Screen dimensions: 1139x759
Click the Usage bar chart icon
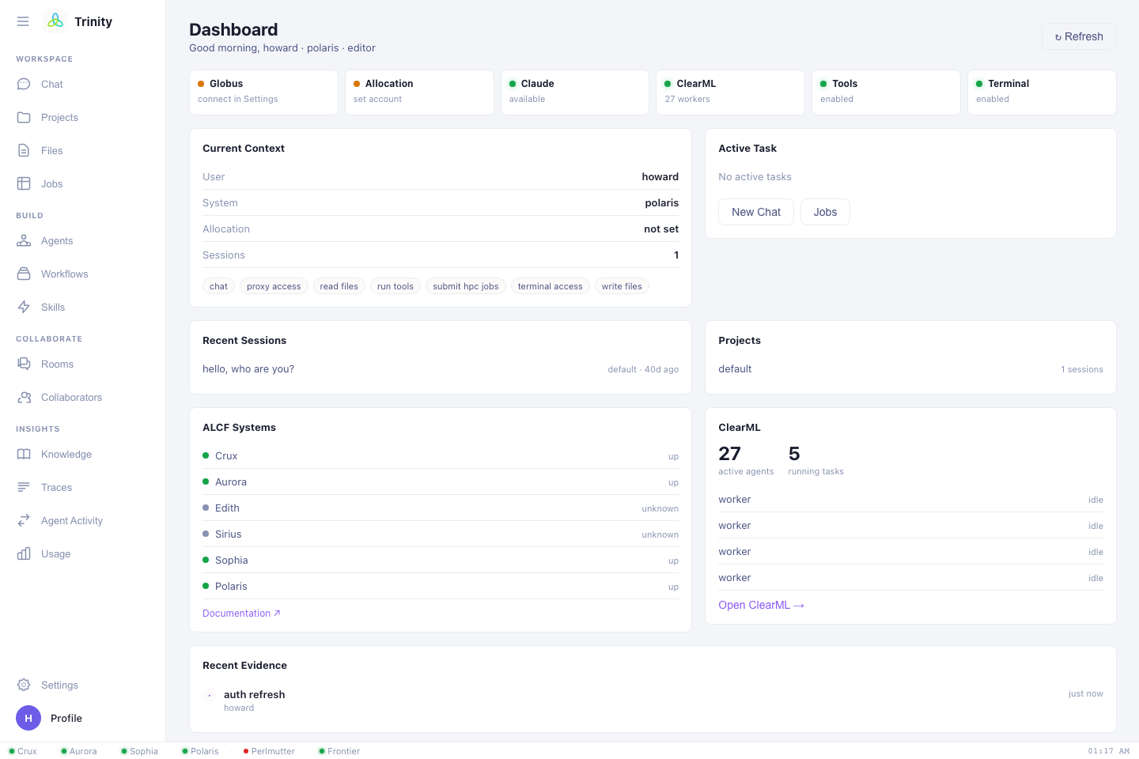(x=24, y=553)
